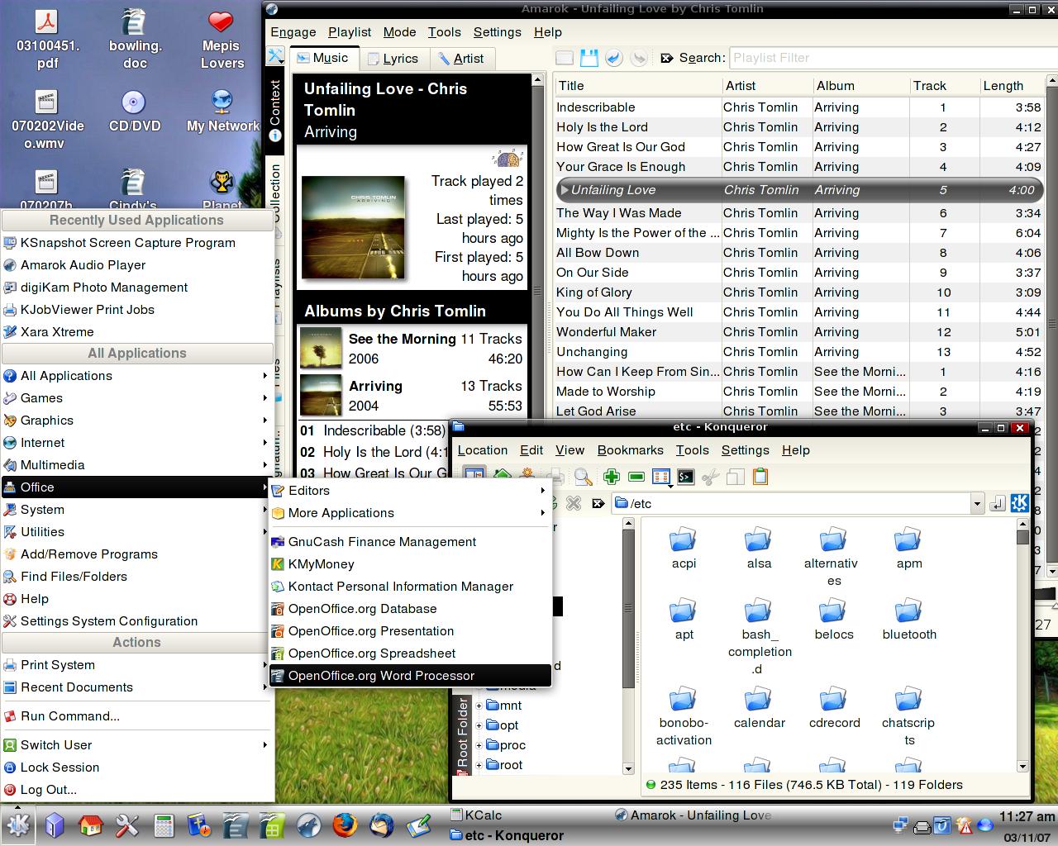Select the Context vertical sidebar tab

275,111
